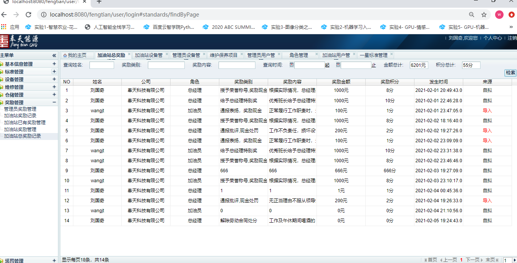
Task: Click the 检索 search button
Action: (510, 73)
